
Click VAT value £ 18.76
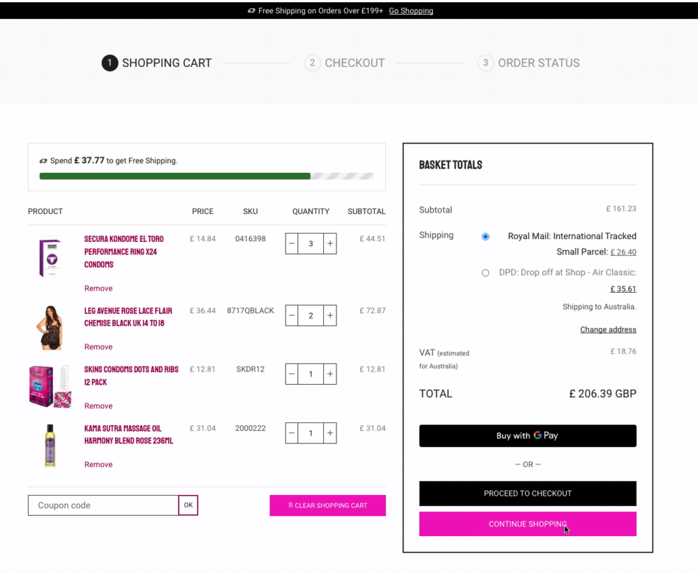[x=623, y=351]
